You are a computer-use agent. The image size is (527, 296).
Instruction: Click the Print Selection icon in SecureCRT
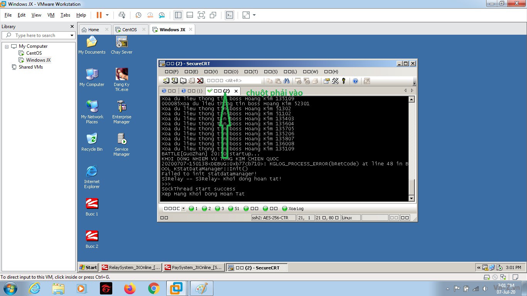pos(307,81)
